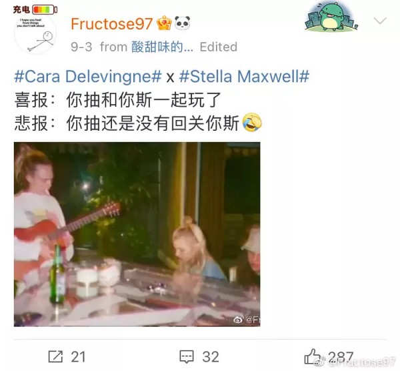Tap the panda badge icon
The height and width of the screenshot is (371, 400).
coord(183,23)
